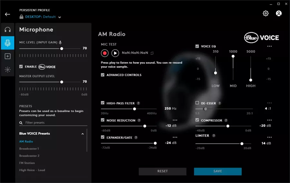Open the assignments plus-box sidebar icon

[x=8, y=56]
